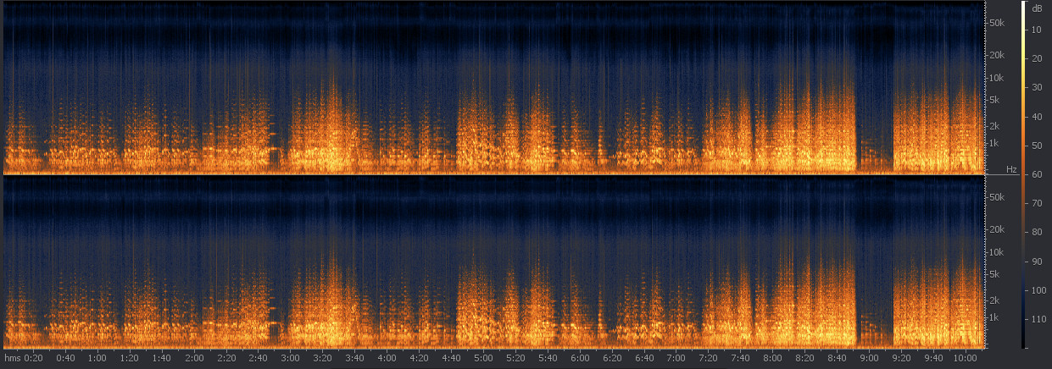Click the 50 dB level label
The width and height of the screenshot is (1052, 369).
coord(1037,146)
